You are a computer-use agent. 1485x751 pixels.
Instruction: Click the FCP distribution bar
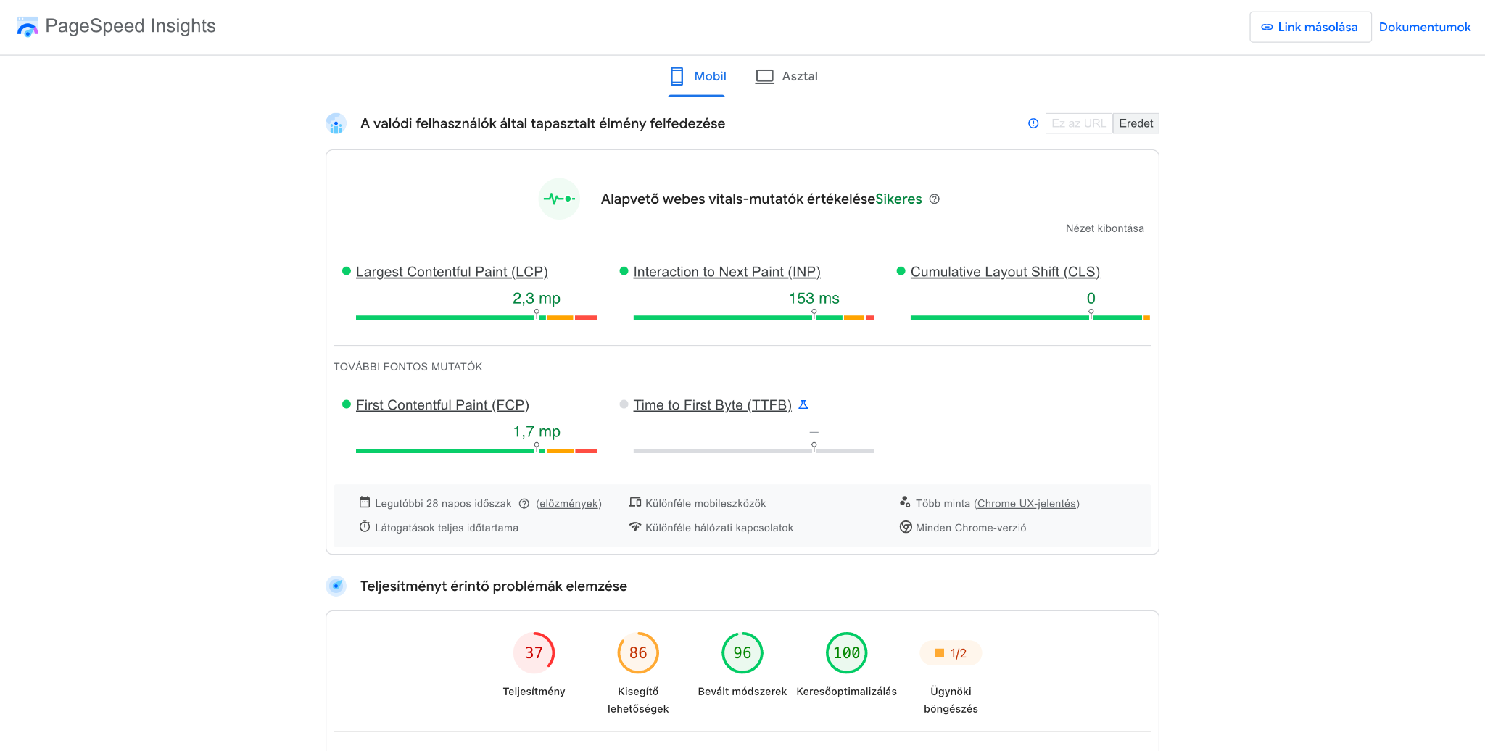click(476, 451)
